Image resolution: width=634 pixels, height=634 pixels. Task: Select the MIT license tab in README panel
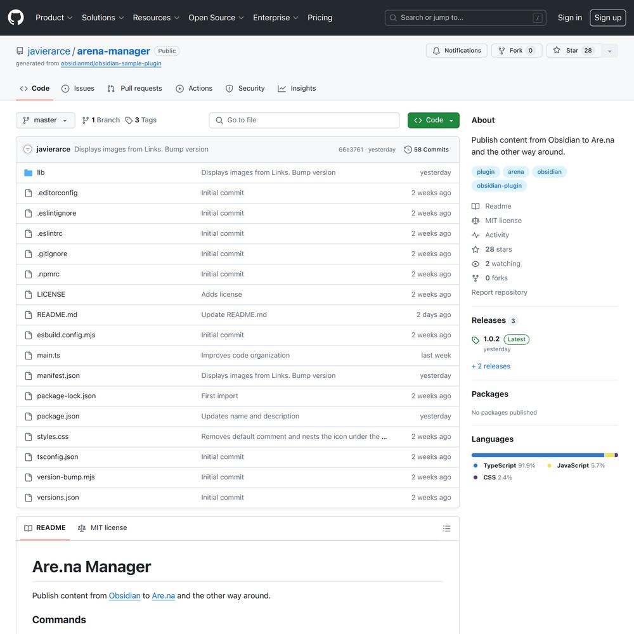click(102, 528)
